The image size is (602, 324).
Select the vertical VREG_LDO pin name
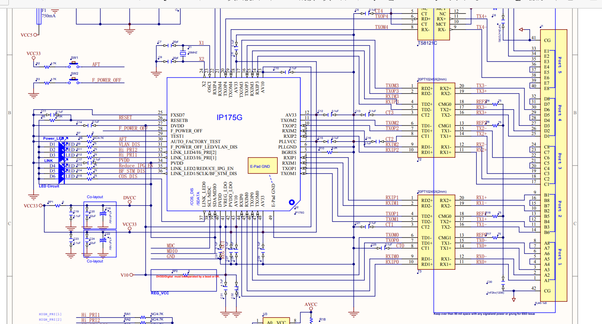pos(226,195)
